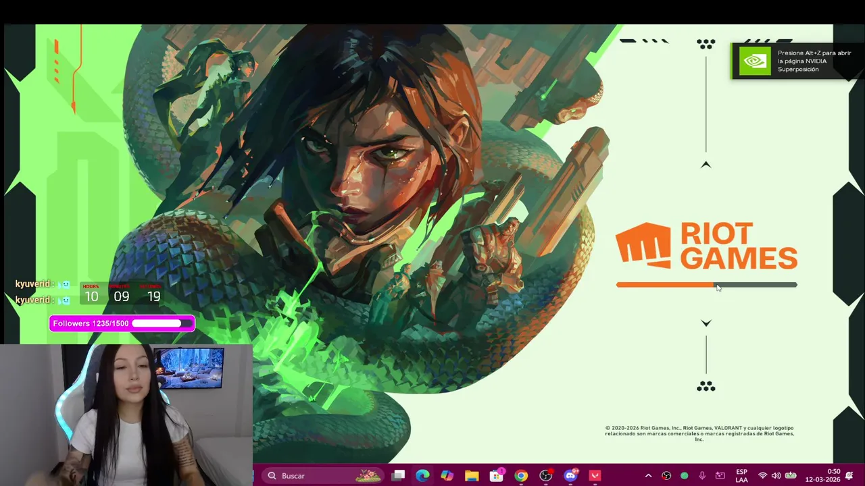865x486 pixels.
Task: Open Discord from the taskbar
Action: [x=570, y=476]
